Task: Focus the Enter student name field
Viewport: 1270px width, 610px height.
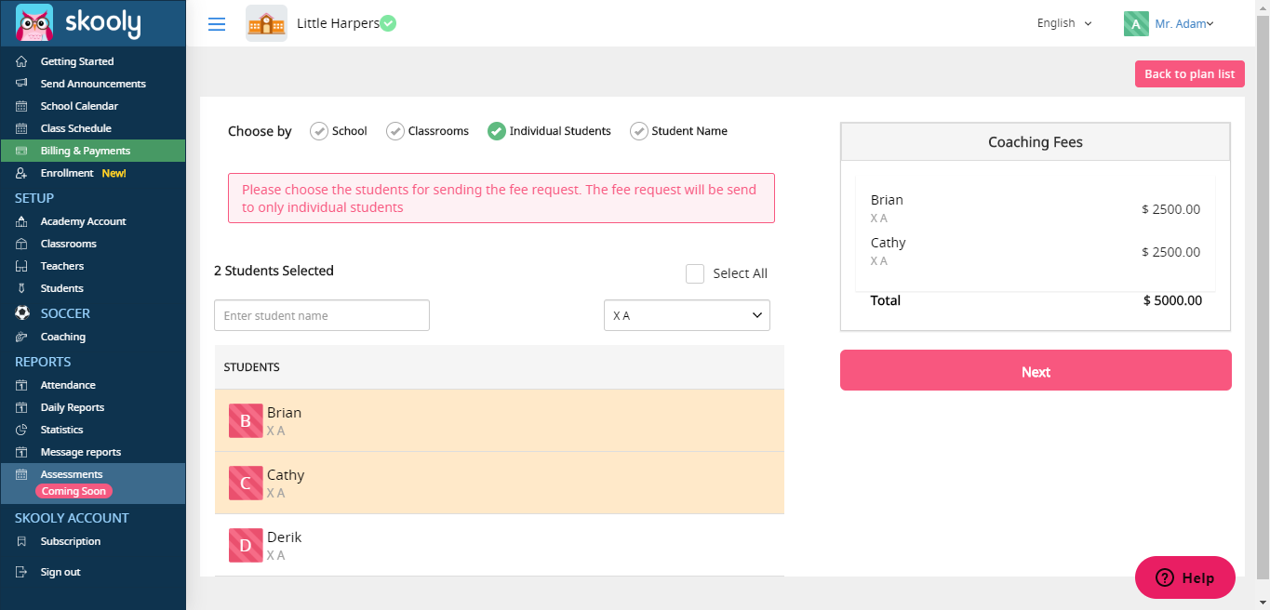Action: 322,315
